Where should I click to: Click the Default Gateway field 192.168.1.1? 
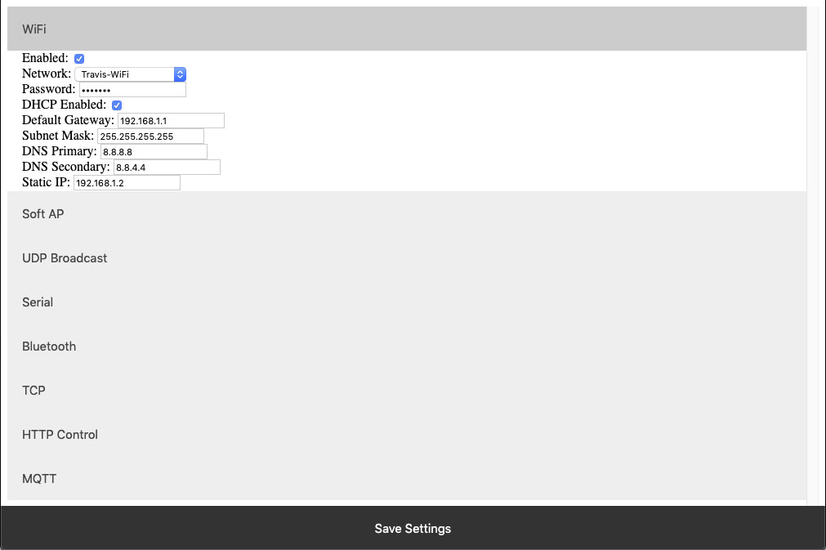[x=171, y=121]
